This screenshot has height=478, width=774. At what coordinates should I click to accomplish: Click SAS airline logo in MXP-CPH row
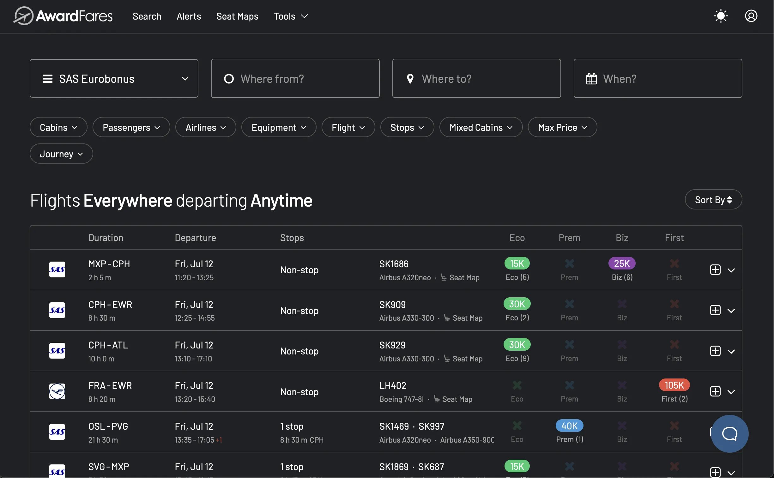[57, 269]
